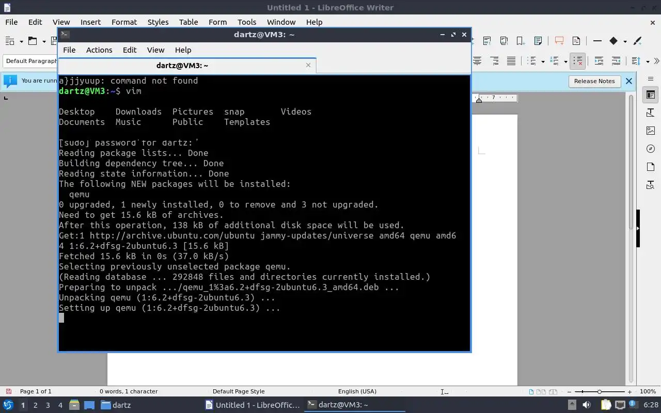Click the Line Spacing icon in Writer
This screenshot has height=413, width=661.
(636, 61)
